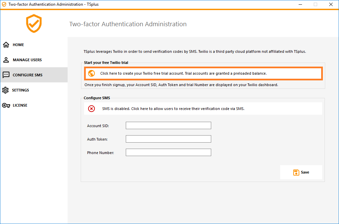Click the Phone Number input field

(168, 152)
